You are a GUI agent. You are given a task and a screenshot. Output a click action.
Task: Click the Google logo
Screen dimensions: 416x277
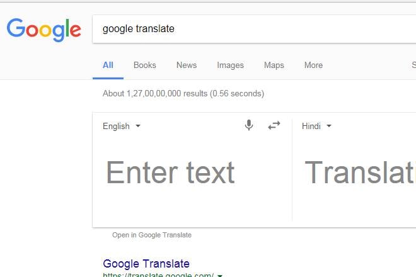point(43,30)
